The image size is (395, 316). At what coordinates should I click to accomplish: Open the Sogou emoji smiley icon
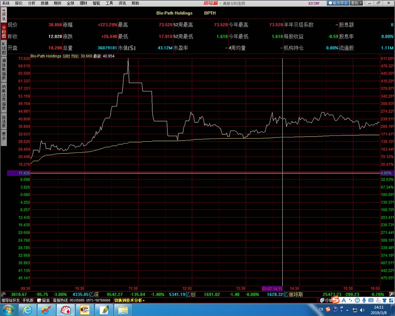click(357, 300)
